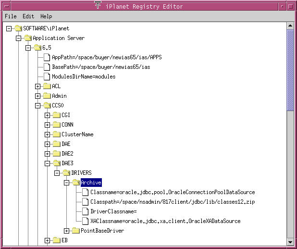The height and width of the screenshot is (249, 297).
Task: Click the 6.5 folder icon
Action: click(37, 48)
